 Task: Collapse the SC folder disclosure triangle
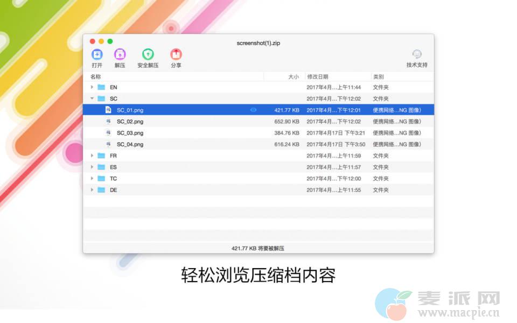pyautogui.click(x=92, y=99)
